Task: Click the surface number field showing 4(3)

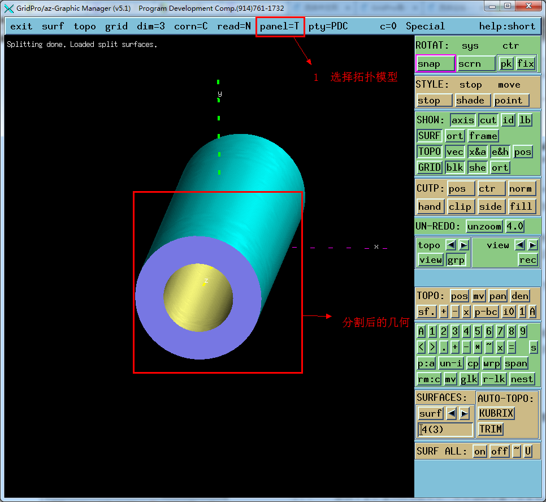Action: coord(445,429)
